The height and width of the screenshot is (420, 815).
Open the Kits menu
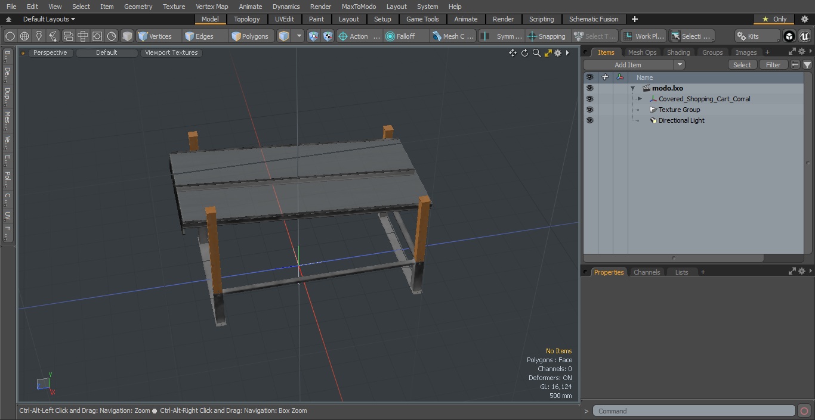[x=757, y=36]
